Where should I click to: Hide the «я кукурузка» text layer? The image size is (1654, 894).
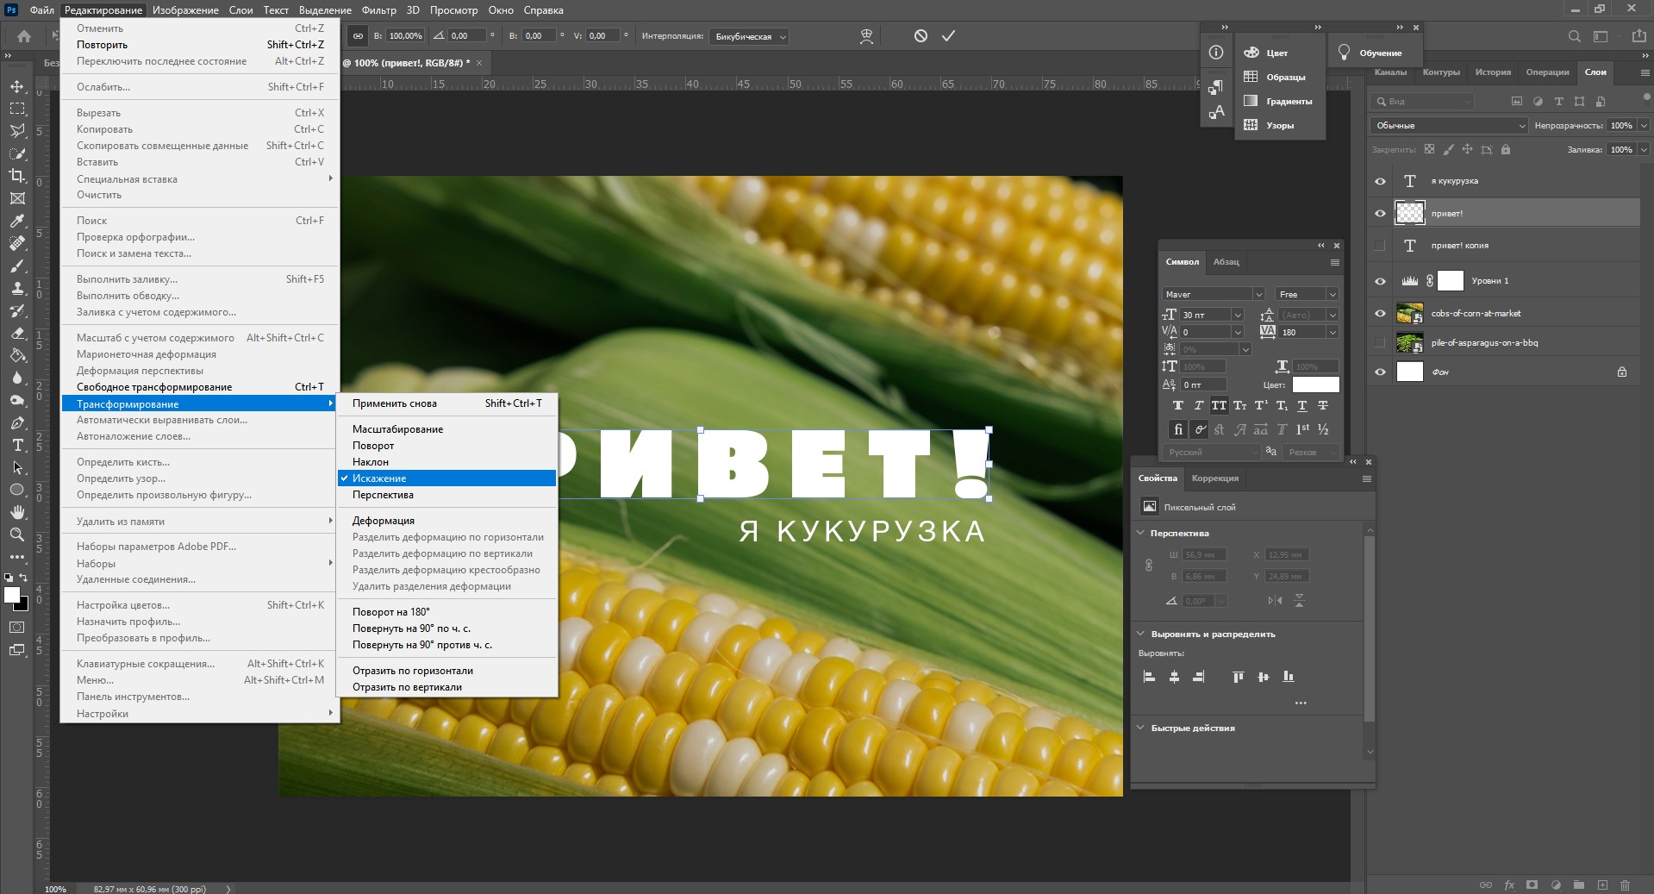(1380, 181)
